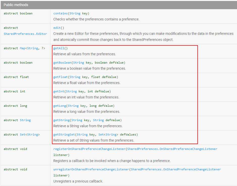Click String type in contains(String key)
Screen dimensions: 237x186
tap(75, 13)
